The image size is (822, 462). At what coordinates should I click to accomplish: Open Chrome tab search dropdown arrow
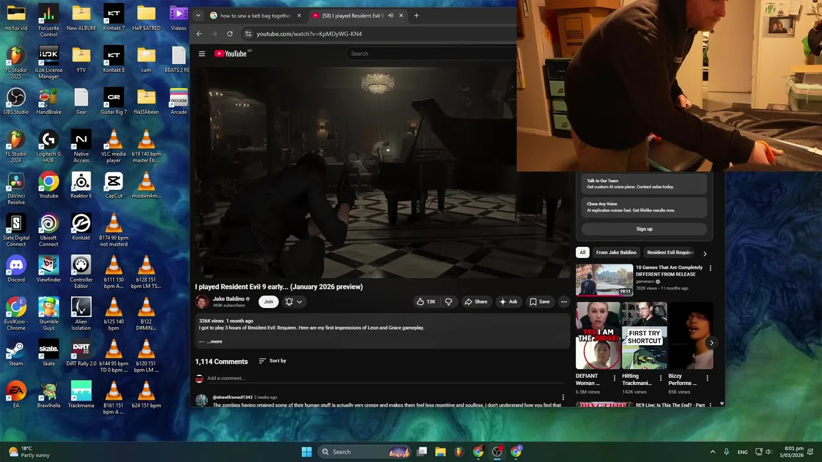coord(198,15)
